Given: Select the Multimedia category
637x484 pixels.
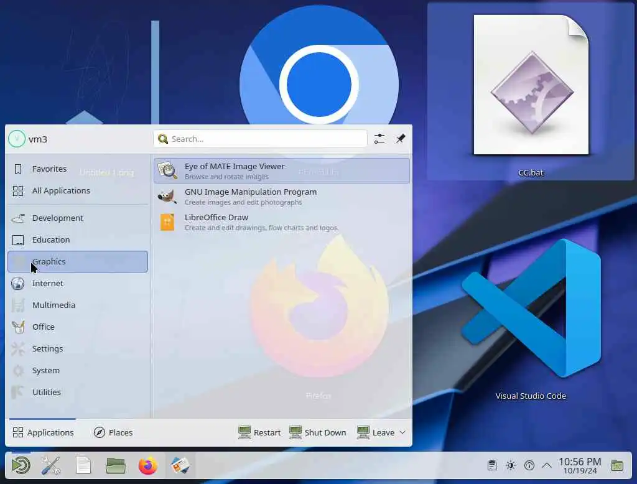Looking at the screenshot, I should pyautogui.click(x=78, y=305).
